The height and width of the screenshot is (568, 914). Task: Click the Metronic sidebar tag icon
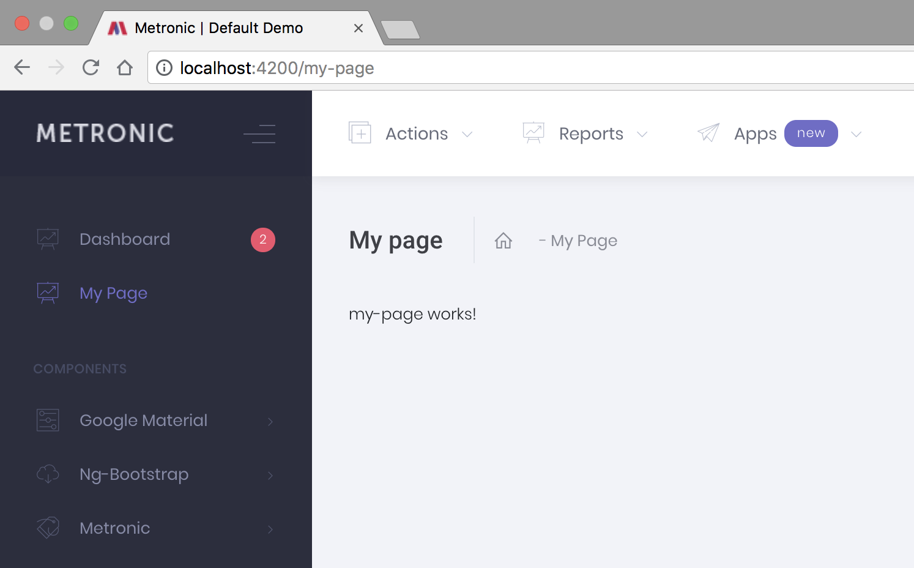point(48,528)
